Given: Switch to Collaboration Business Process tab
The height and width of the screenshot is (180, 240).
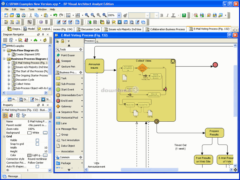Looking at the screenshot, I should pos(165,29).
